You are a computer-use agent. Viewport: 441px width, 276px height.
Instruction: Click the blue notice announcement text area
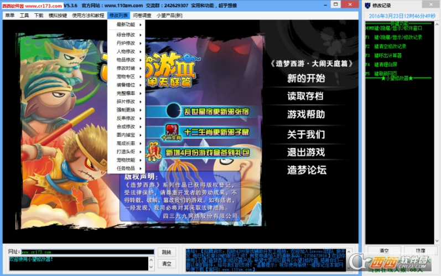266,260
